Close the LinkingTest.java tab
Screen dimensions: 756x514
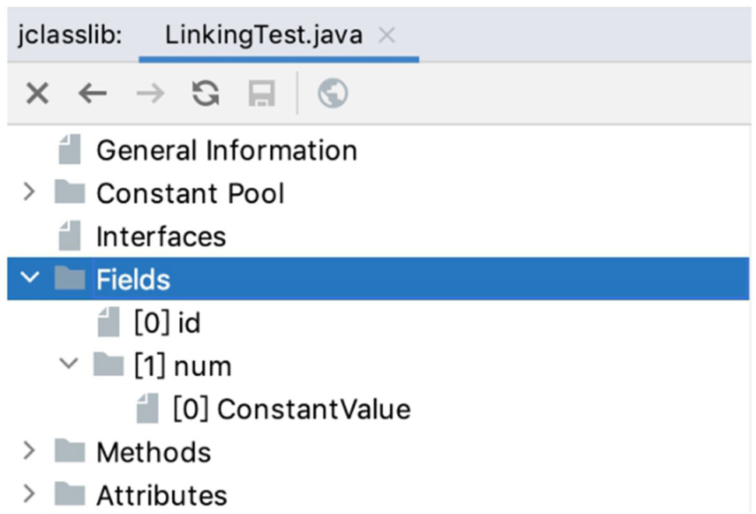click(387, 35)
